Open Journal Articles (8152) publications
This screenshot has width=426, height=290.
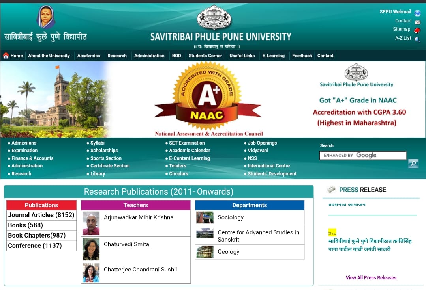(41, 215)
